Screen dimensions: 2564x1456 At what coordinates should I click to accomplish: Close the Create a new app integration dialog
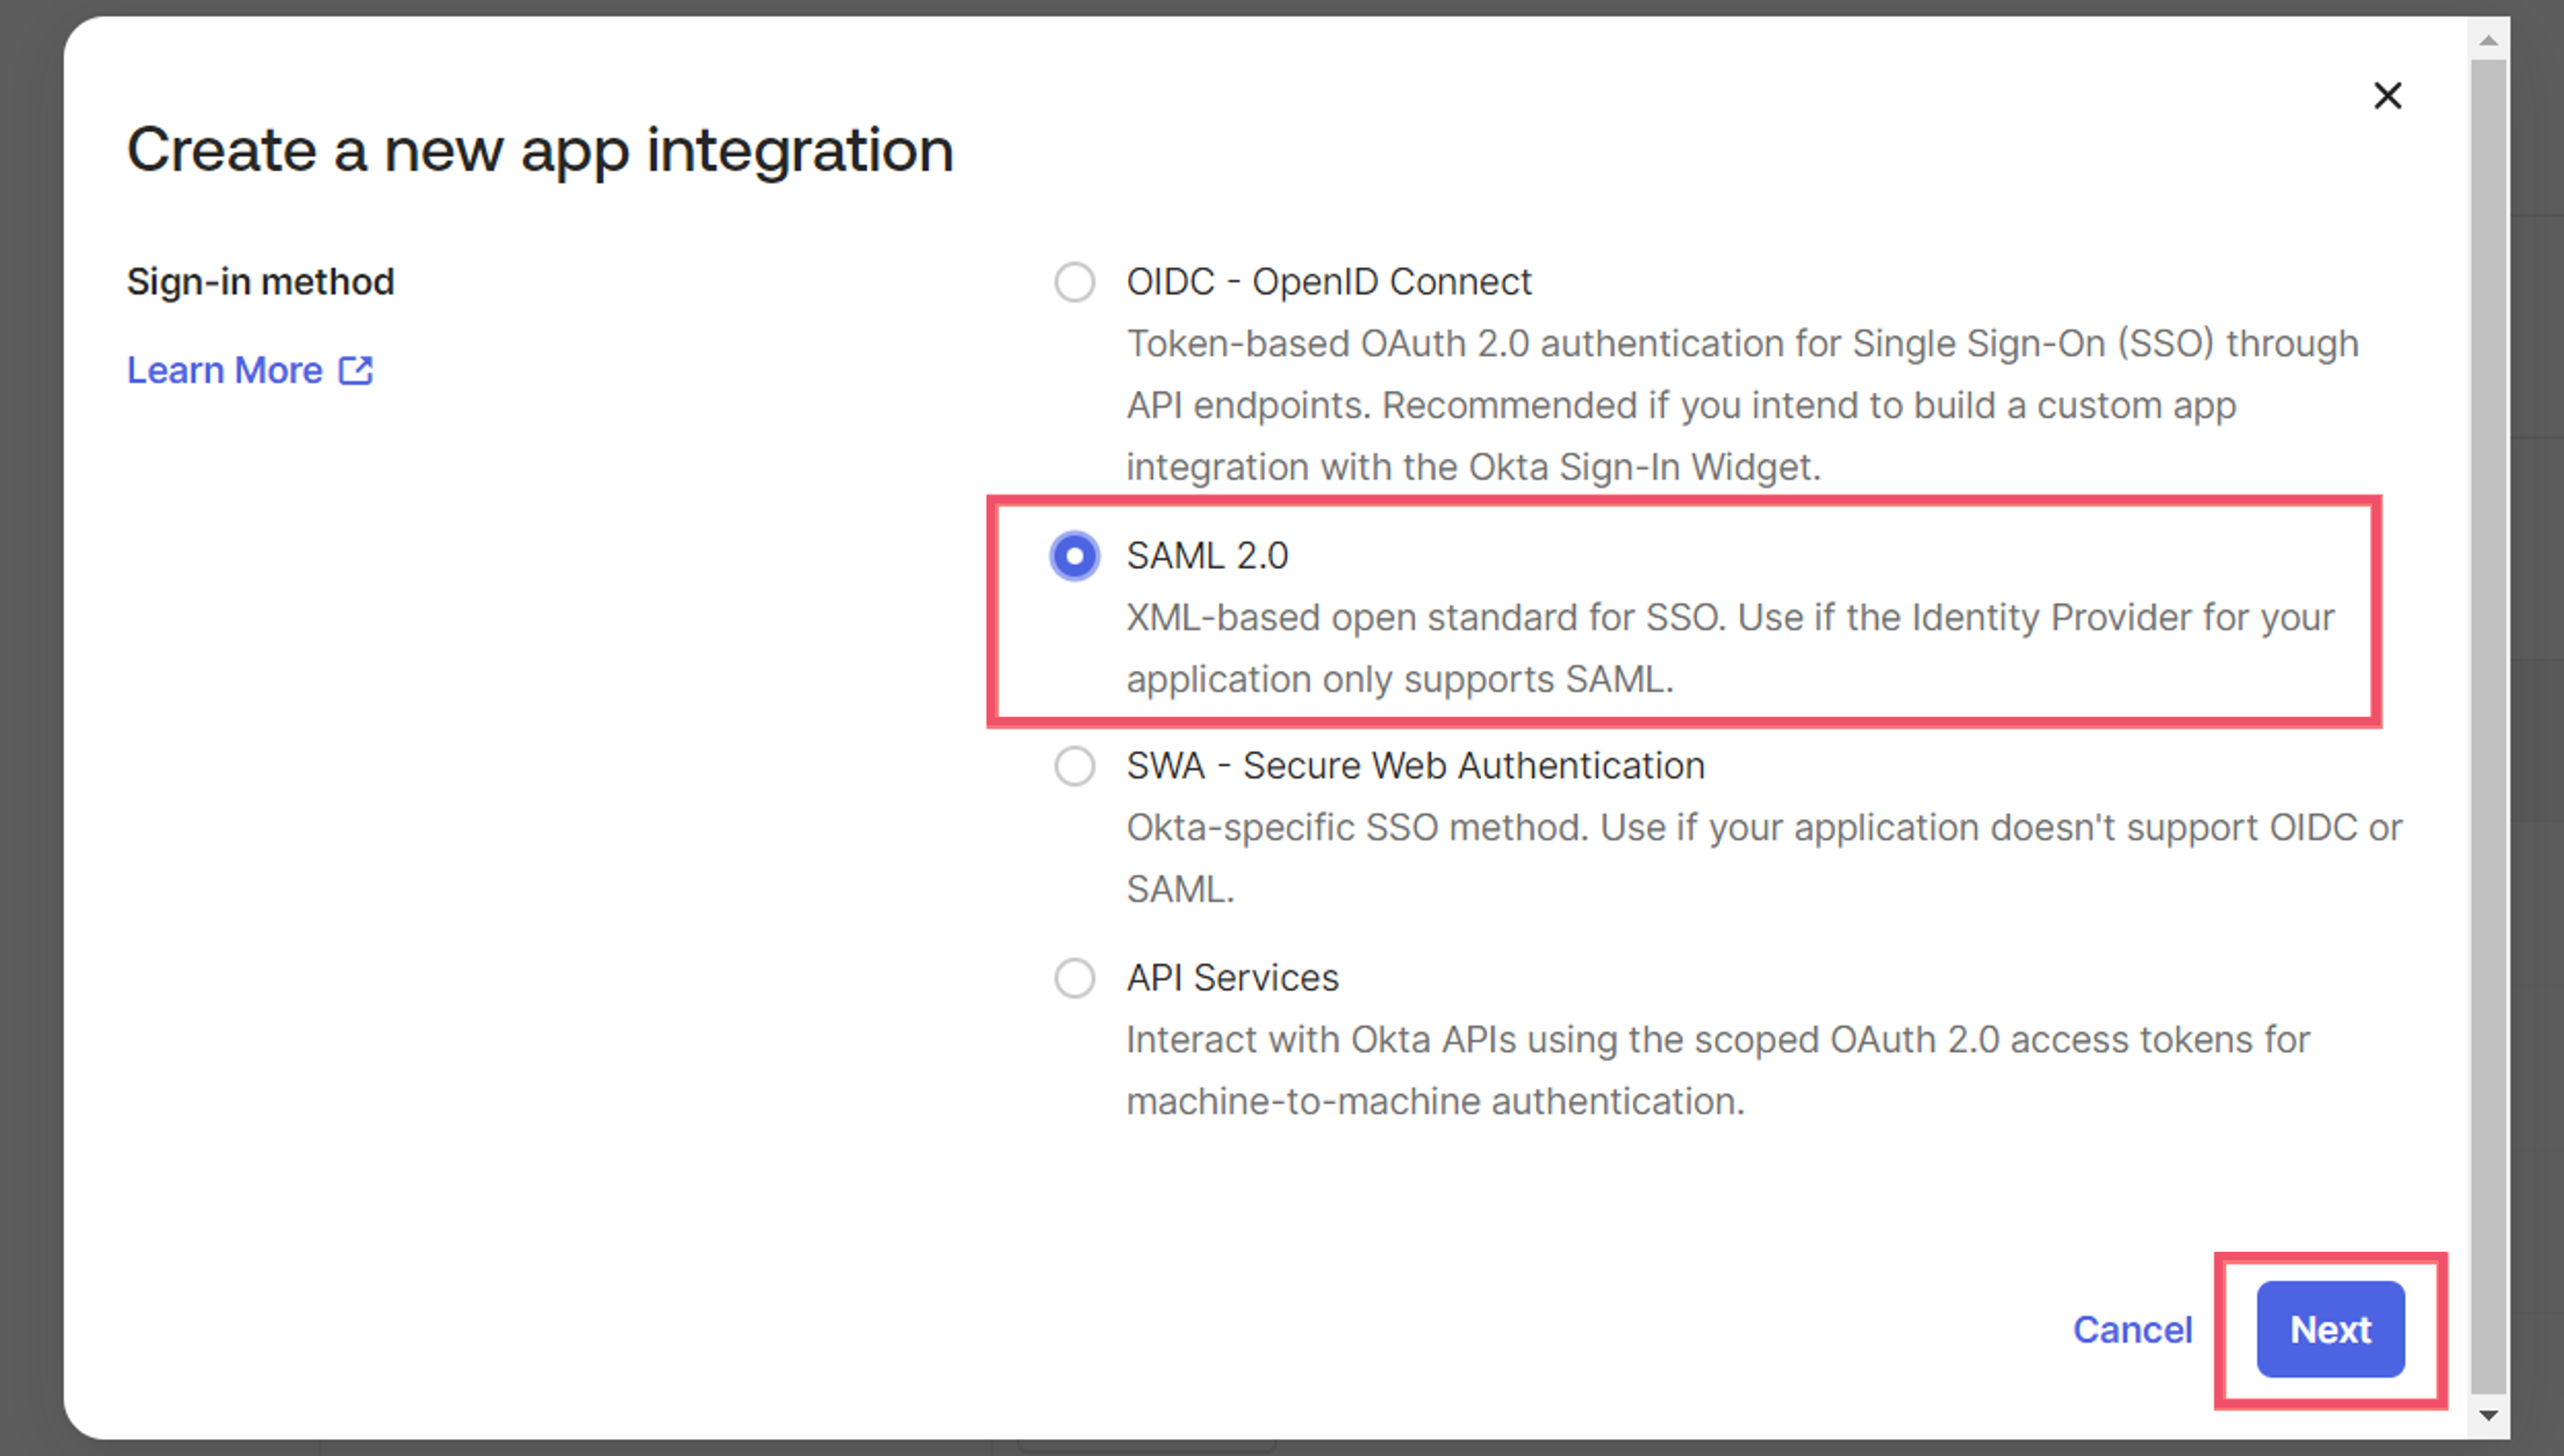(2387, 96)
